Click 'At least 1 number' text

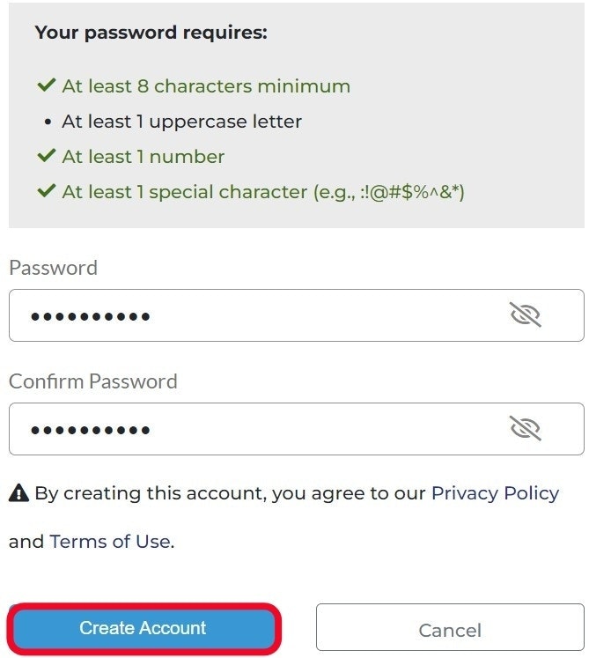click(143, 157)
